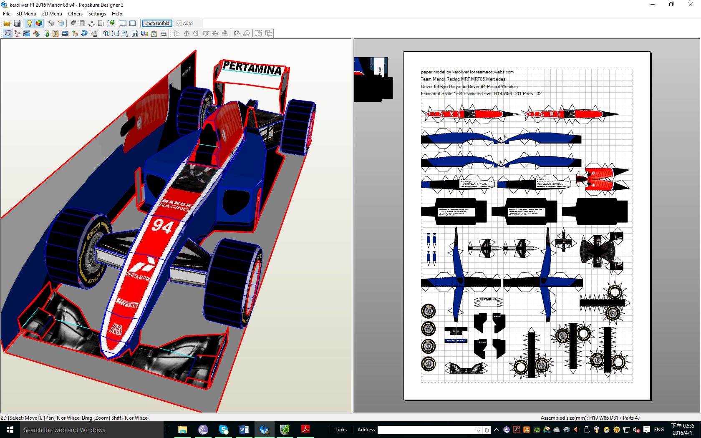Screen dimensions: 701x438
Task: Click the align left icon
Action: coord(177,33)
